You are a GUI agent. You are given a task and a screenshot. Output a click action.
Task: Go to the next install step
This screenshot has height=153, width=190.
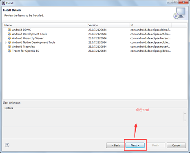coord(135,145)
